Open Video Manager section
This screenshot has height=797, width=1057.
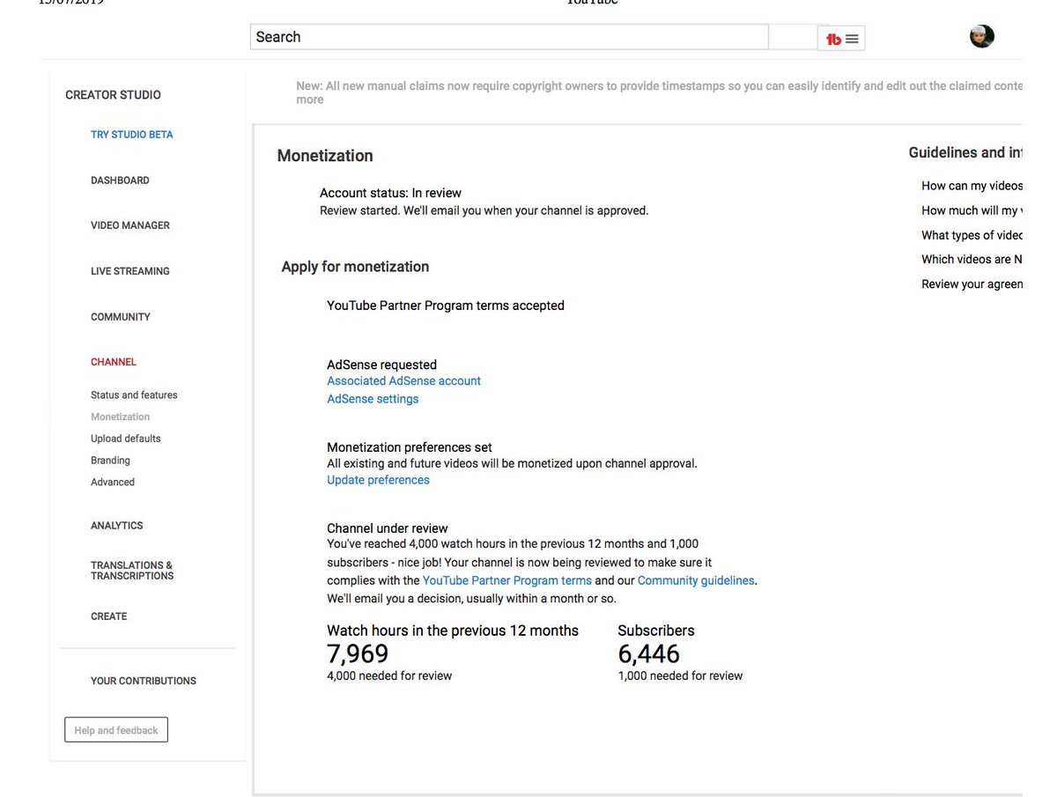[x=130, y=225]
